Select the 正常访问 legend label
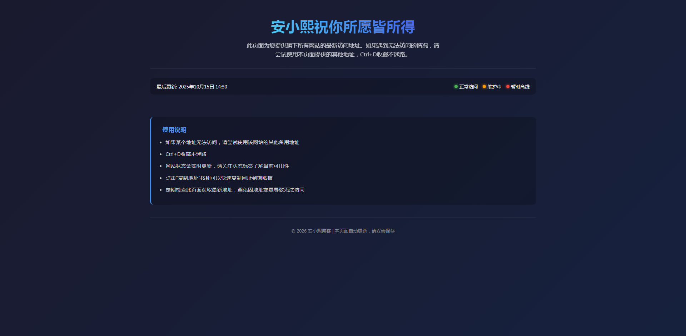This screenshot has width=686, height=336. (468, 87)
